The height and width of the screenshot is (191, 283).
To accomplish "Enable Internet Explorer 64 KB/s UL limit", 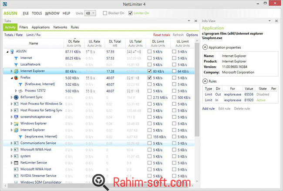I will 174,71.
